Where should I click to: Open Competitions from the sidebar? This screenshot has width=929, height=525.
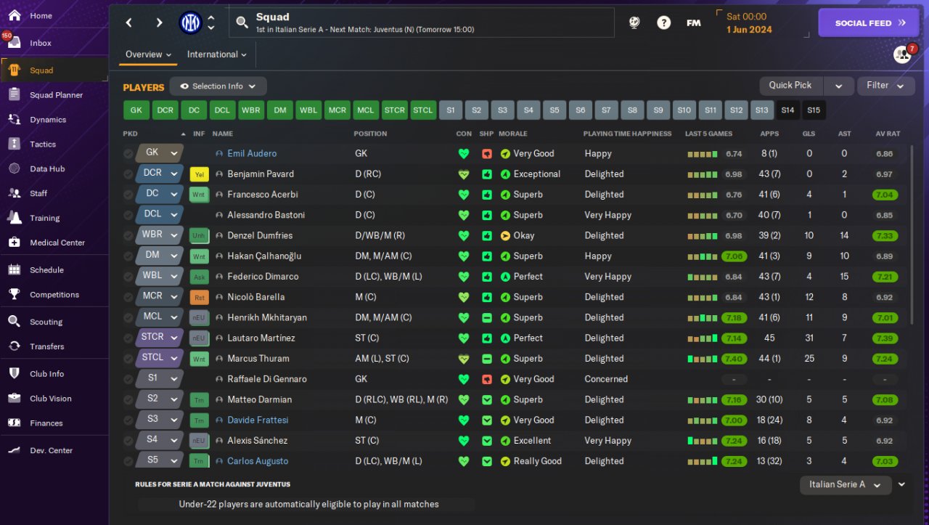coord(54,295)
